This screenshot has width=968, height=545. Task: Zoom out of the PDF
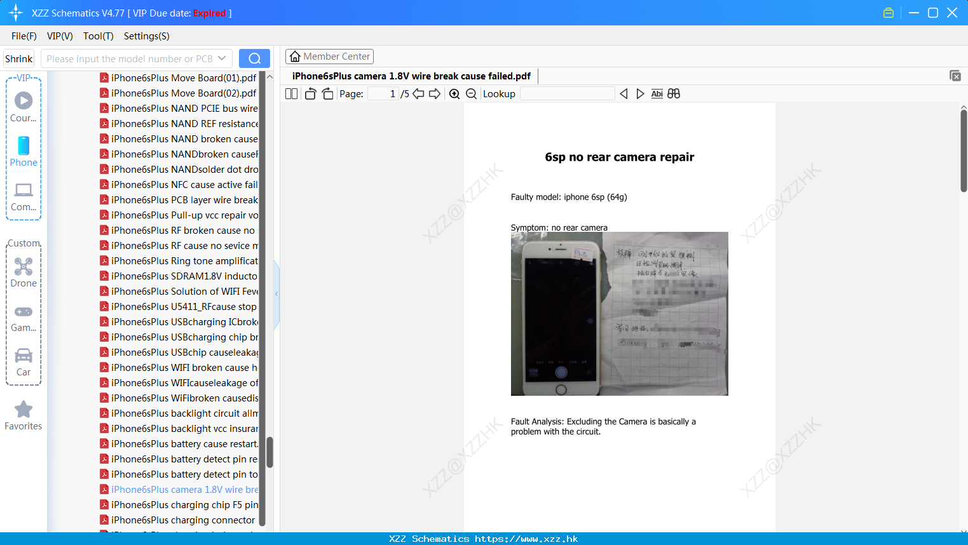tap(472, 94)
